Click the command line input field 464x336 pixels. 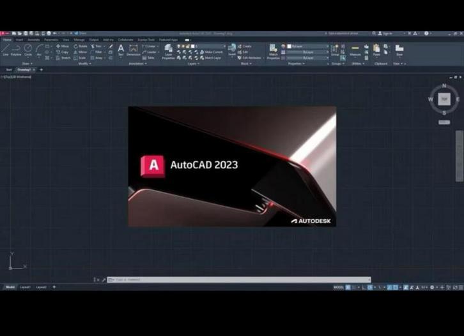tap(239, 280)
